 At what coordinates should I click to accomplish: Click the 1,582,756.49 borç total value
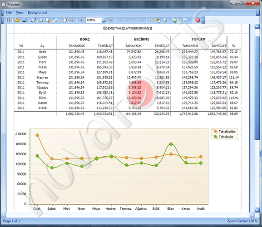click(75, 114)
